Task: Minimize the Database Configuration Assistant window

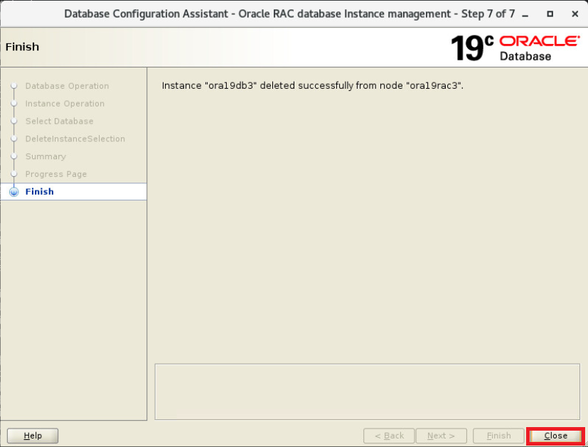Action: tap(525, 14)
